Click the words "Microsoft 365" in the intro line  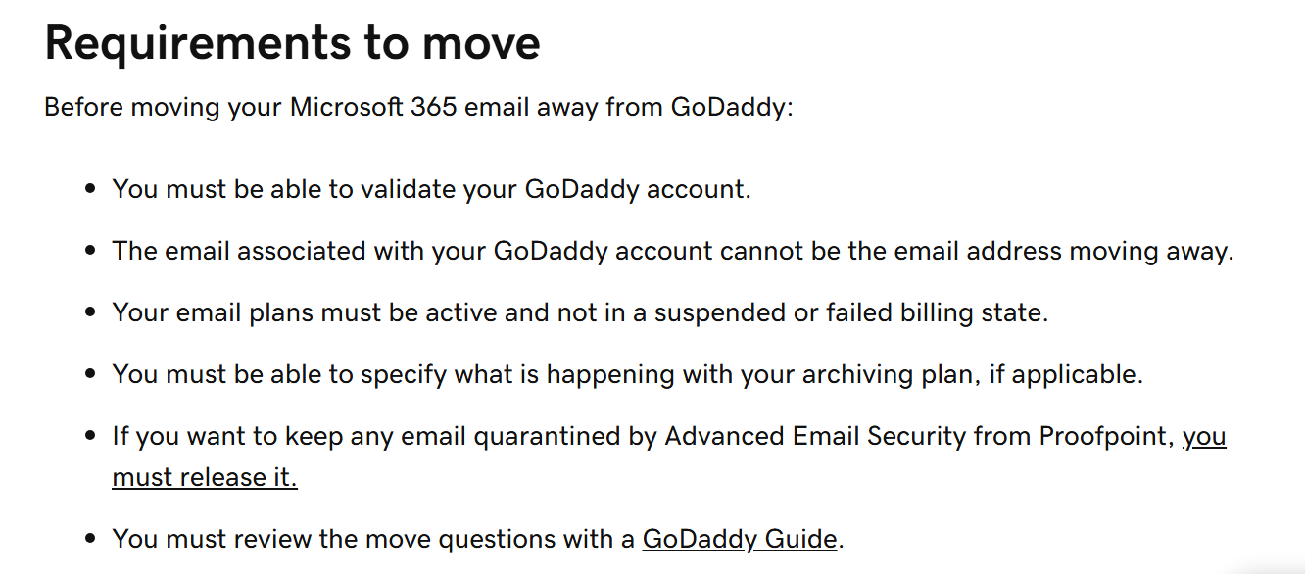[x=373, y=107]
